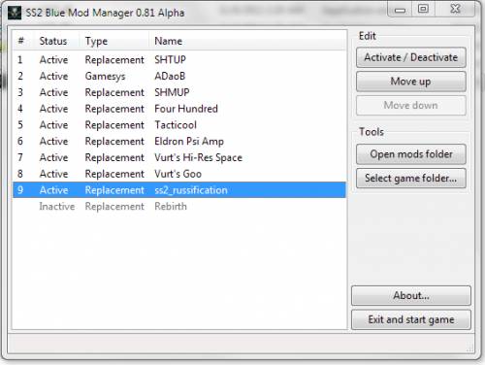Select the ADaoB mod row
This screenshot has height=365, width=485.
click(x=179, y=76)
